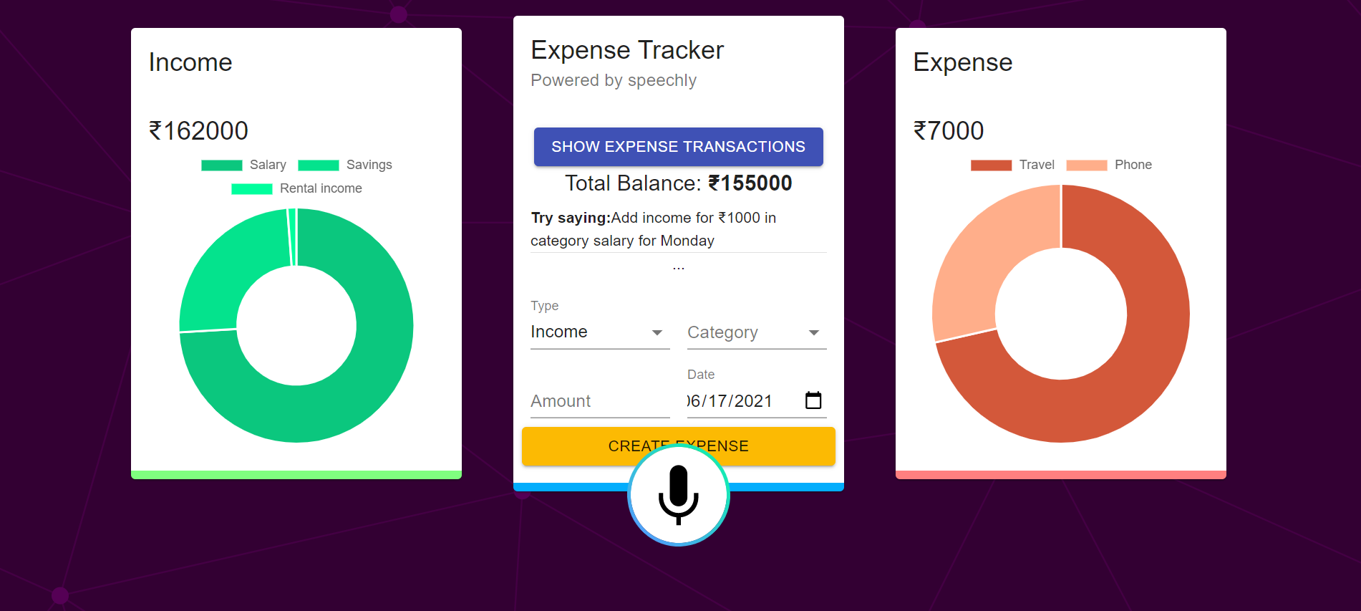Viewport: 1361px width, 611px height.
Task: Click the Date field showing 06/17/2021
Action: click(x=730, y=401)
